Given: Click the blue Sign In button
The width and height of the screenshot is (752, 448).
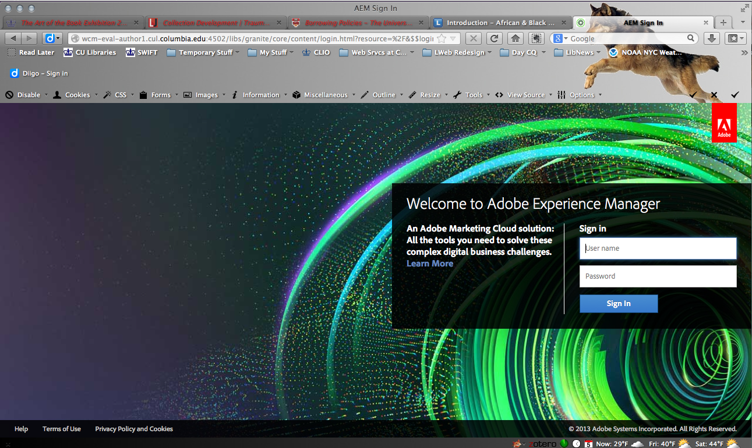Looking at the screenshot, I should (x=619, y=304).
